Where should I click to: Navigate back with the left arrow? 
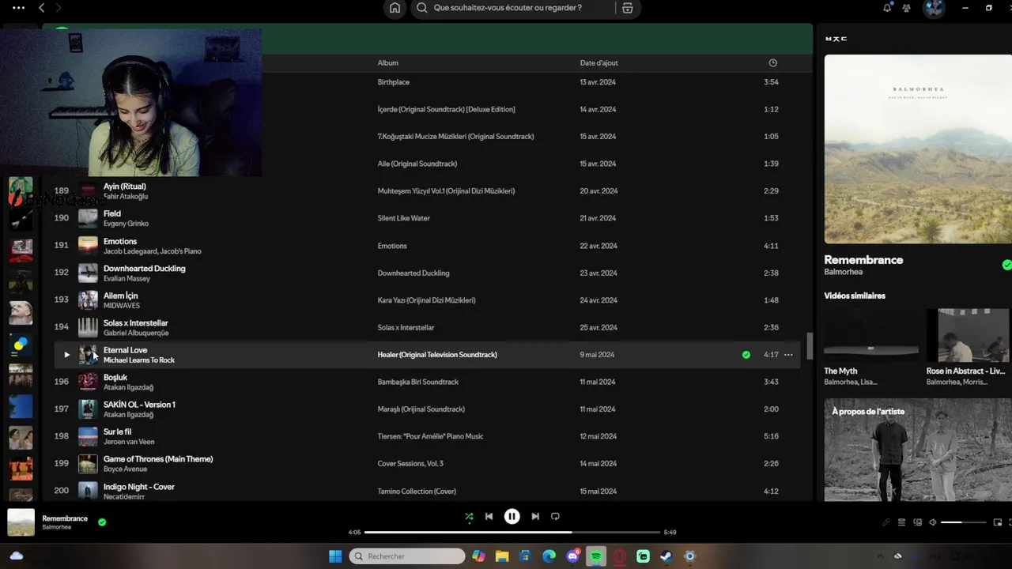(x=41, y=8)
